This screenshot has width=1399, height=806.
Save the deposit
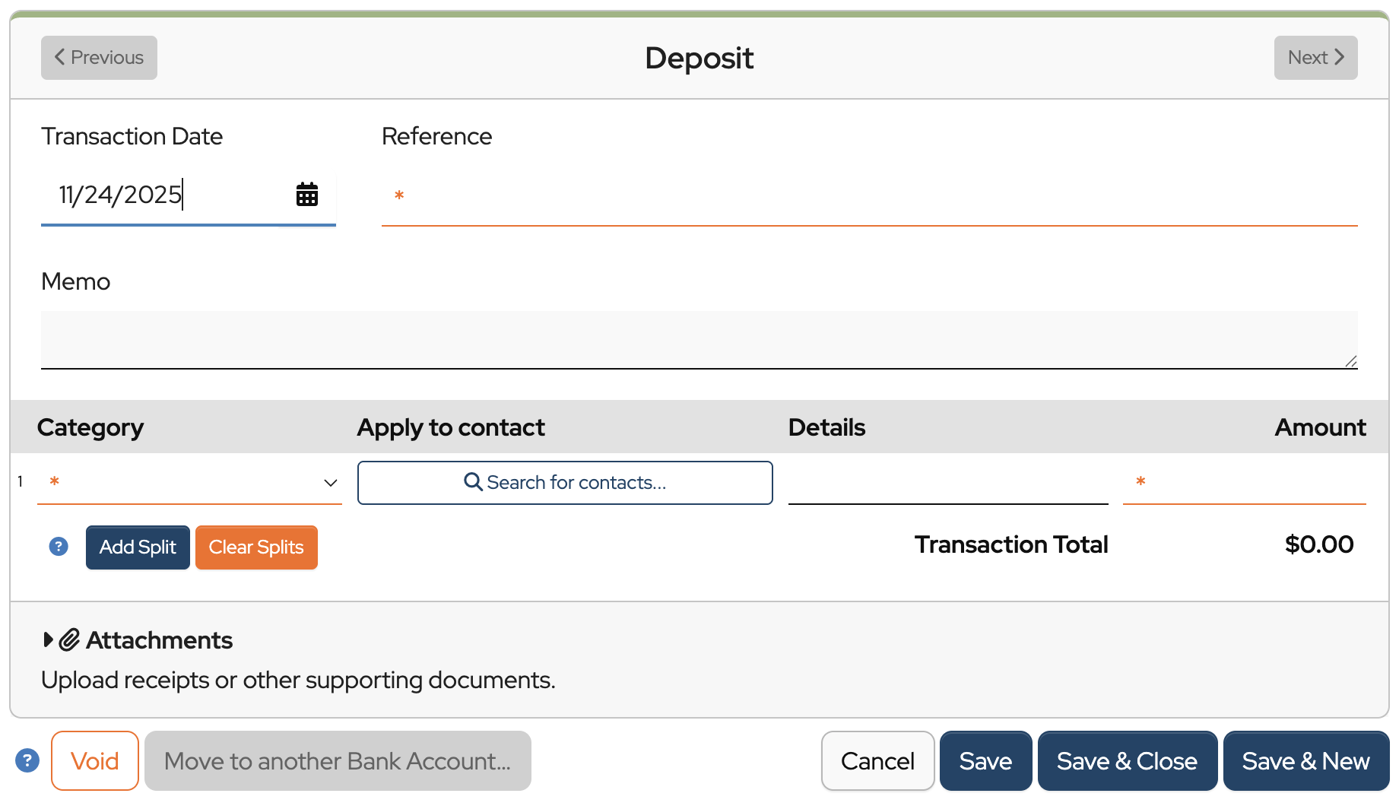pos(985,760)
